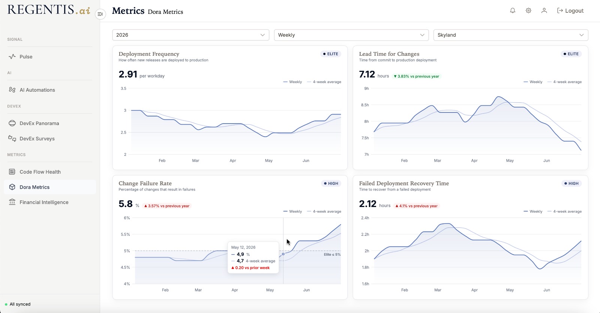Open the Weekly interval dropdown
This screenshot has width=600, height=313.
coord(351,35)
